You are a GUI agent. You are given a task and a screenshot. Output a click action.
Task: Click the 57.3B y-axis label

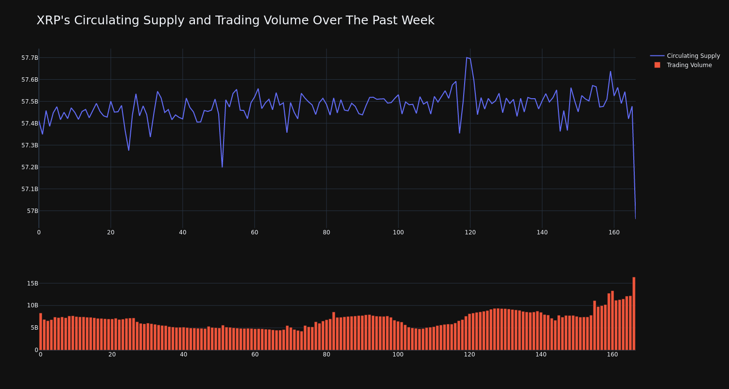click(30, 145)
